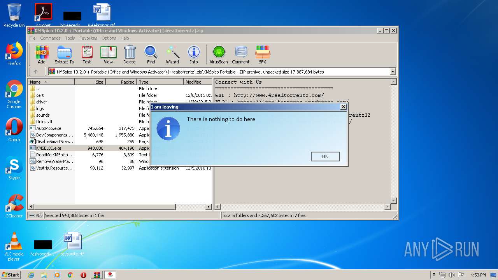The height and width of the screenshot is (280, 498).
Task: Click the 4:53 PM system clock
Action: pyautogui.click(x=478, y=275)
